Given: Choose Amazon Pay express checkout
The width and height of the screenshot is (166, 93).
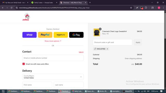Looking at the screenshot, I should (x=61, y=35).
